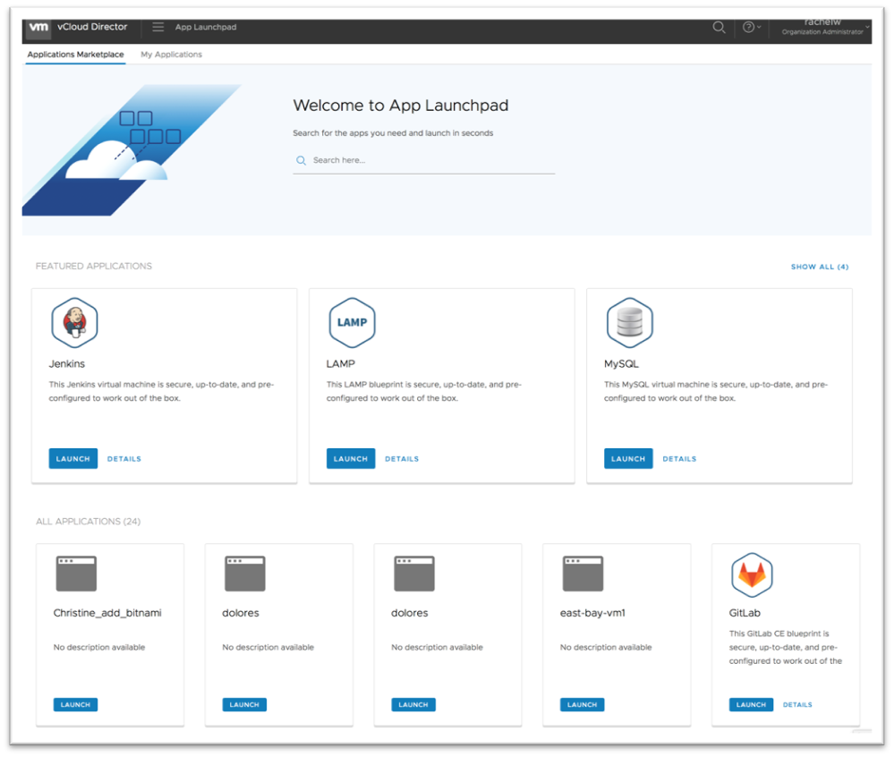
Task: Click the VMware vm logo
Action: click(38, 28)
